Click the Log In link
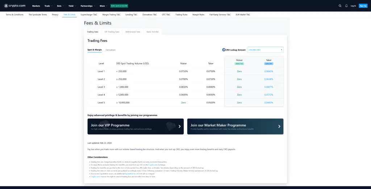371x189 pixels. point(353,6)
